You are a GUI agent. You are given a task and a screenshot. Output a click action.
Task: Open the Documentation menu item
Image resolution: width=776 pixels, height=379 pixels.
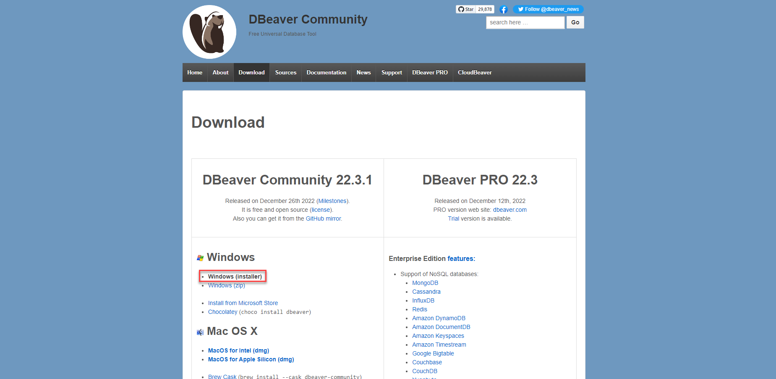pos(327,72)
